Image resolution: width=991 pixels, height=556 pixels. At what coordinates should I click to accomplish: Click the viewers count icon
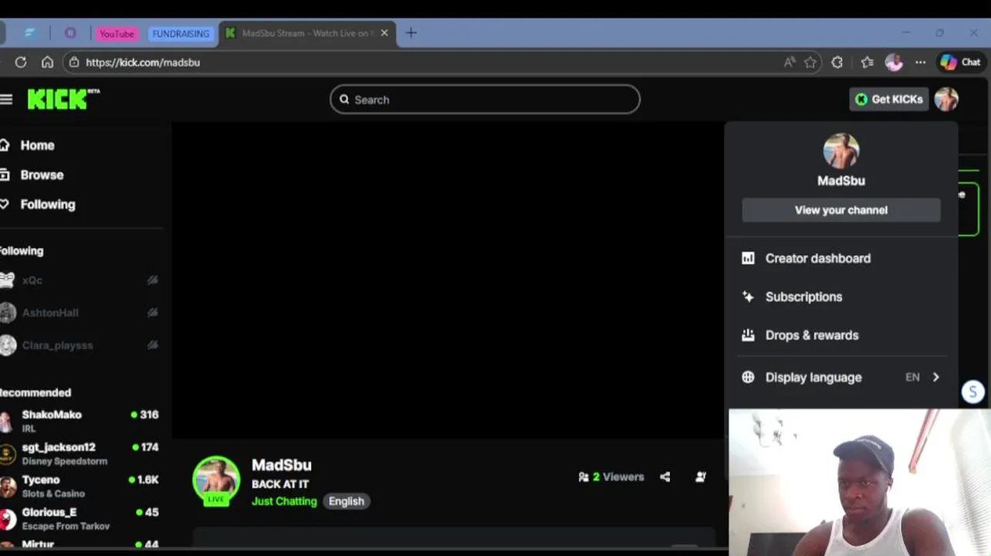(x=583, y=477)
